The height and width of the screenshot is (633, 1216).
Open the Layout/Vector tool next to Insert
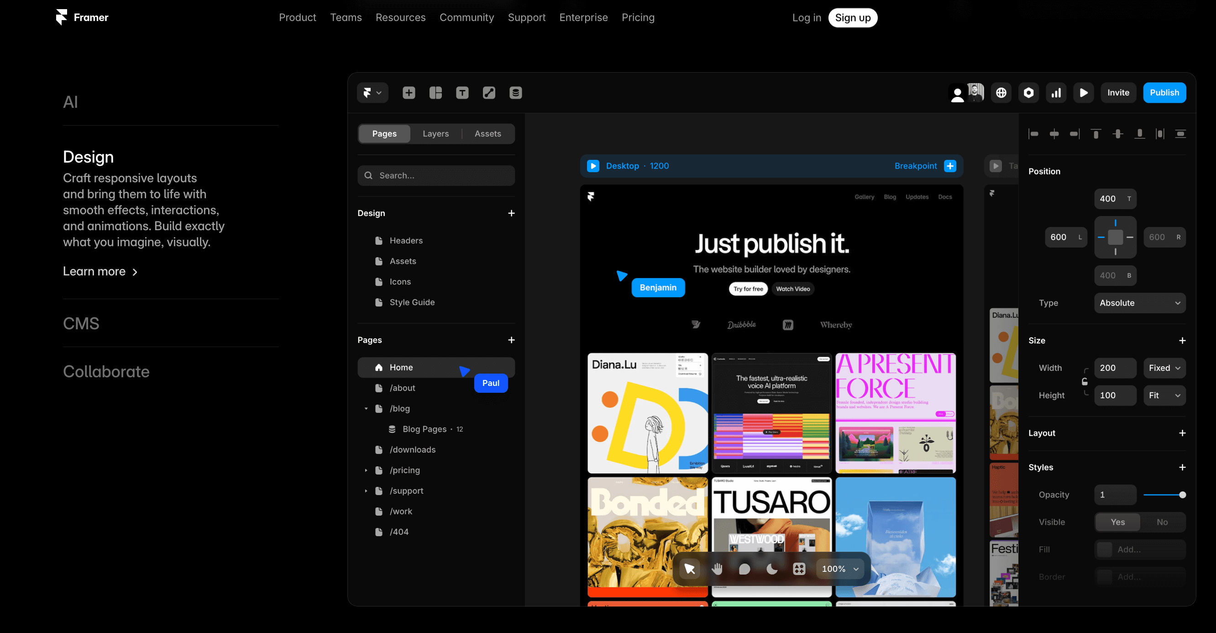tap(435, 93)
